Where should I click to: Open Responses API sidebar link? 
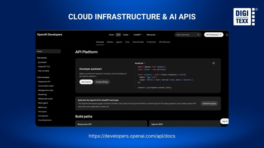point(44,81)
